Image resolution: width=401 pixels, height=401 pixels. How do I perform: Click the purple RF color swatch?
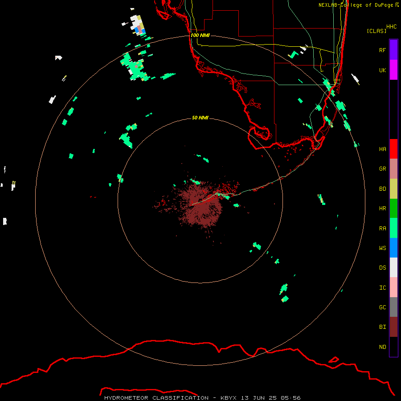(x=393, y=50)
